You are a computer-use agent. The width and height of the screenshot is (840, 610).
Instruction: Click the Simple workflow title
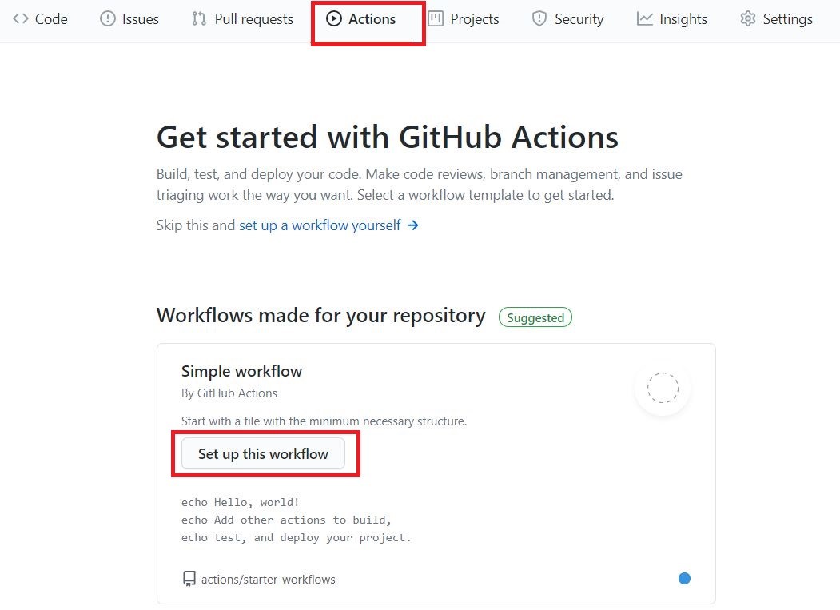[241, 371]
